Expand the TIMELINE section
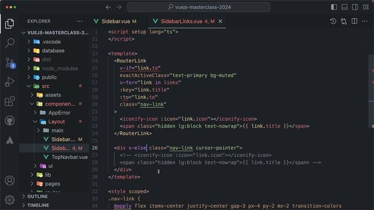 coord(54,205)
